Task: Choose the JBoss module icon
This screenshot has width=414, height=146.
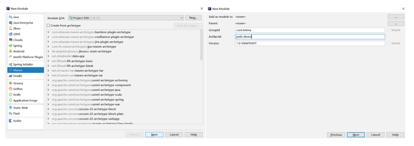Action: coord(11,29)
